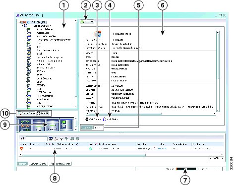
Task: Open the Provisioning Events tab
Action: (60, 164)
